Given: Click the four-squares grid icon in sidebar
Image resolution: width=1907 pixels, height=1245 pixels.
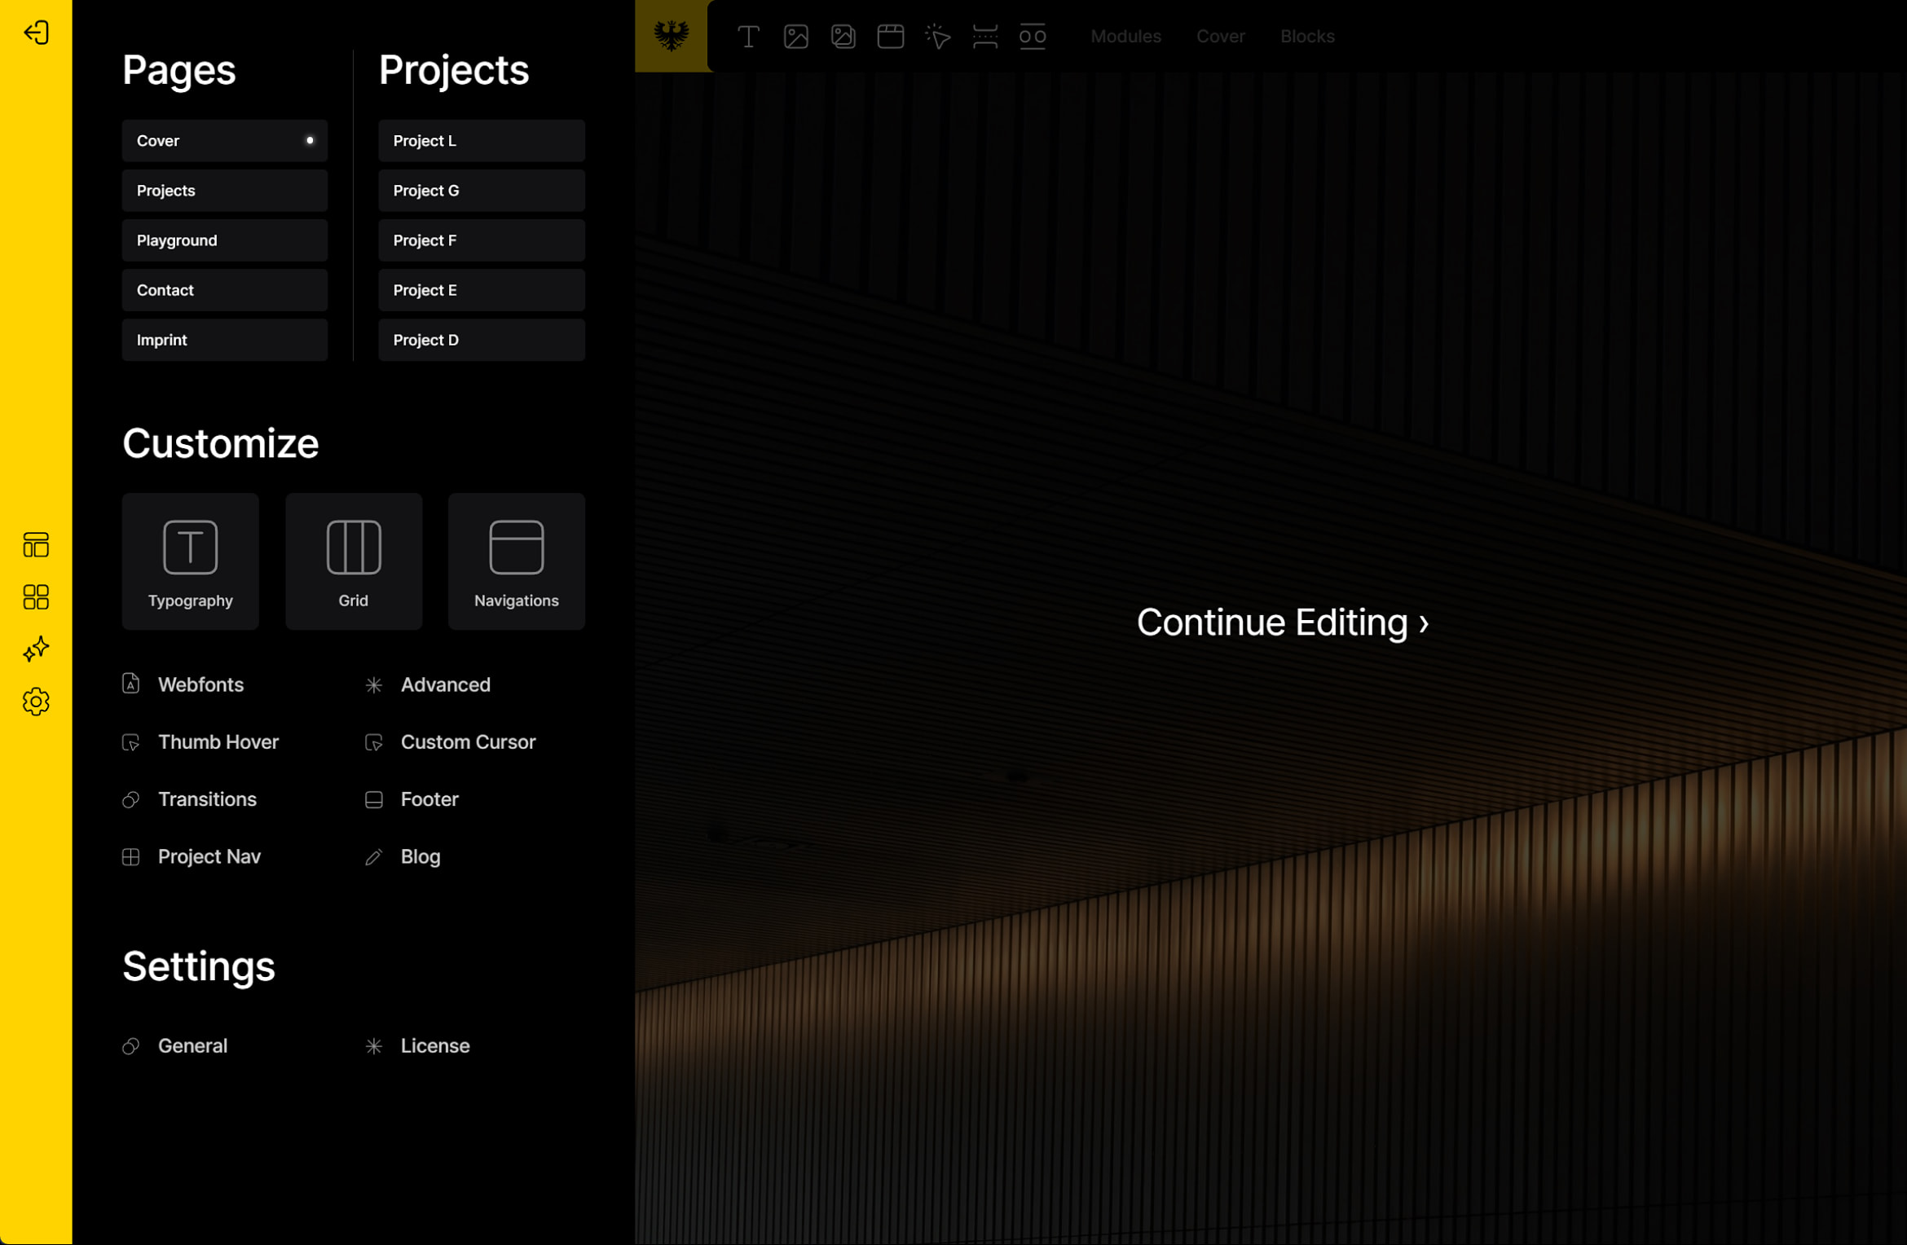Looking at the screenshot, I should point(36,597).
